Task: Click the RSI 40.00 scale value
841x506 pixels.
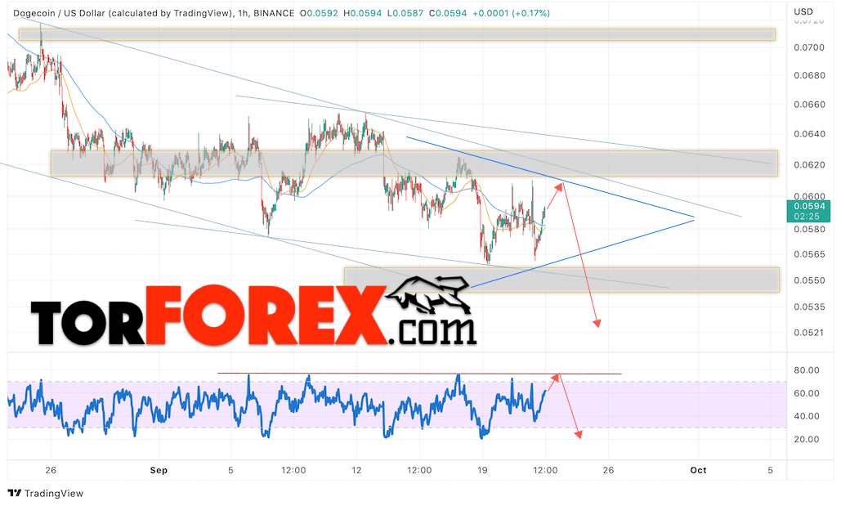Action: click(x=807, y=416)
